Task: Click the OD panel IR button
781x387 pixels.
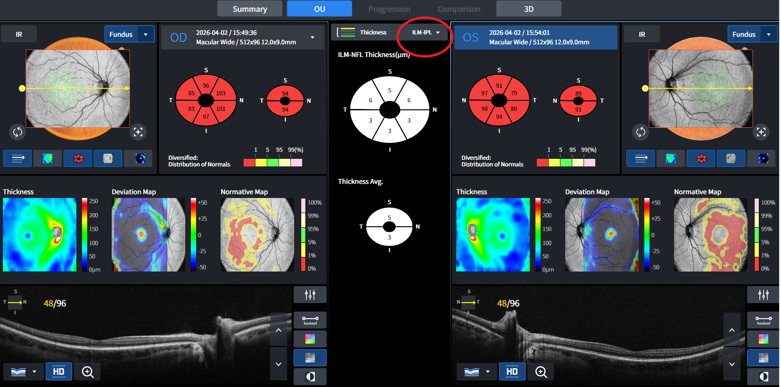Action: tap(19, 34)
